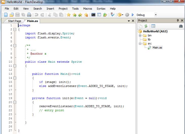Switch to the Start Page tab

(x=14, y=21)
